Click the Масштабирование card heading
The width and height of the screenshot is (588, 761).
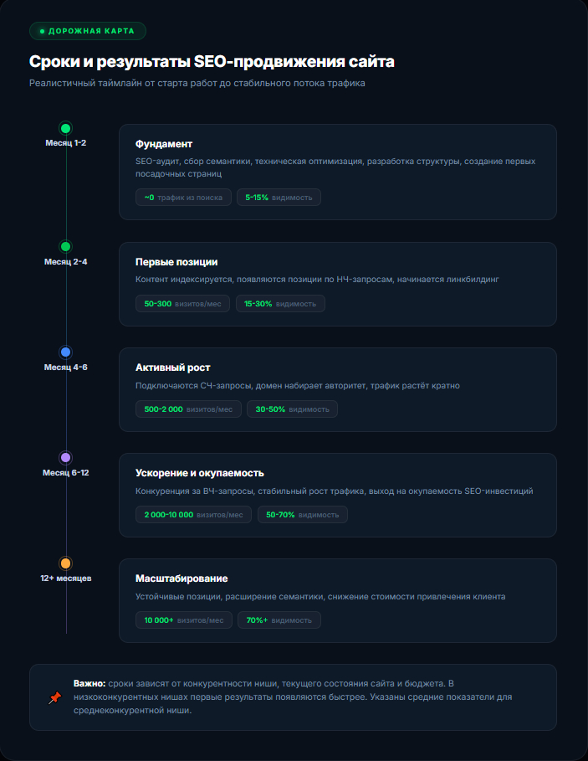pyautogui.click(x=182, y=578)
